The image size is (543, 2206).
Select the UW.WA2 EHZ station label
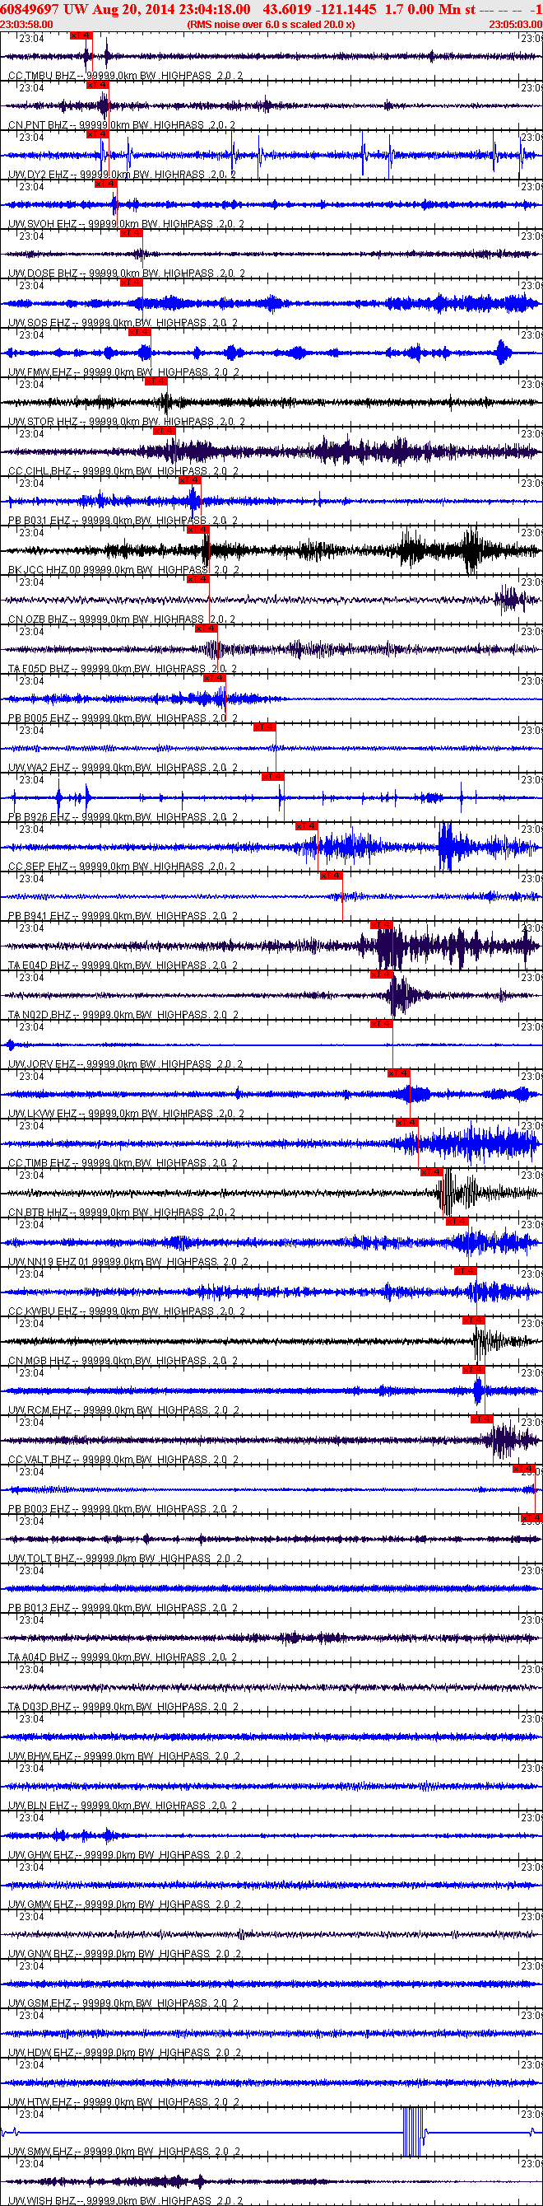click(x=123, y=769)
